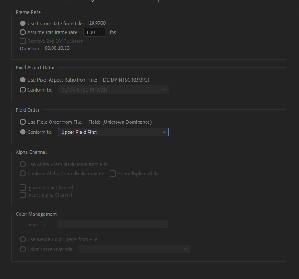Open the D1/DV NTSC pixel aspect dropdown

[113, 90]
